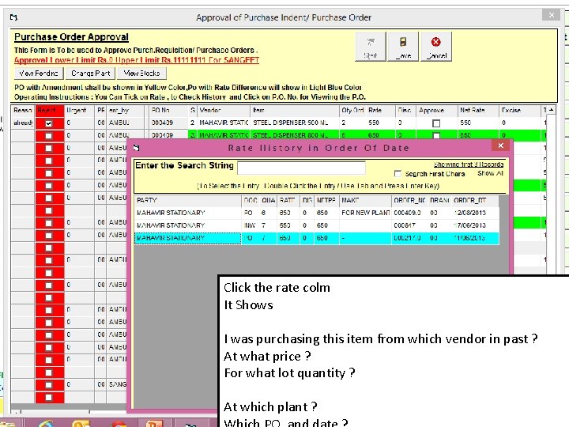Screen dimensions: 569x427
Task: Tick Reject for STEEL DISPENSER 800 ML row
Action: click(x=49, y=136)
